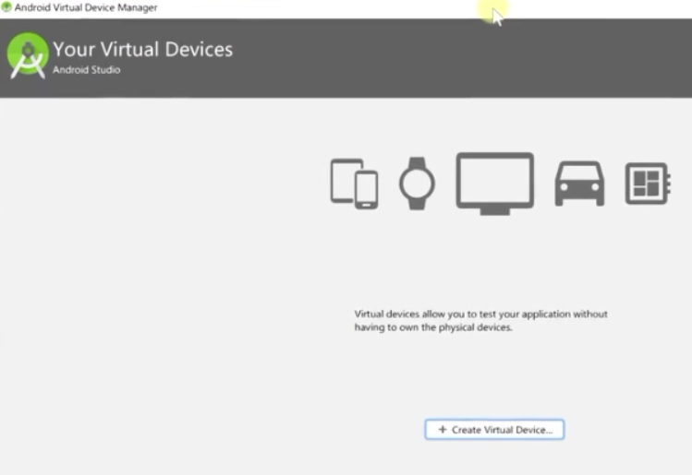The image size is (692, 475).
Task: Click the Android Things board icon
Action: (x=648, y=184)
